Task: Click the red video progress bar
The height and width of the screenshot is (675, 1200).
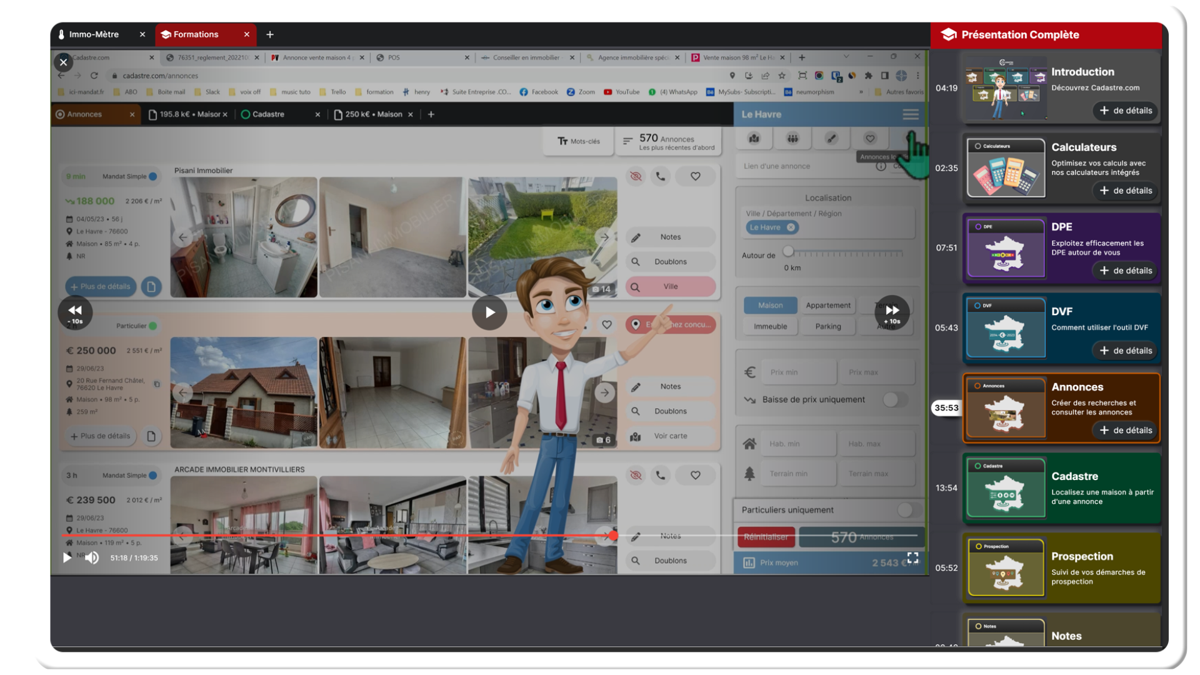Action: click(337, 536)
